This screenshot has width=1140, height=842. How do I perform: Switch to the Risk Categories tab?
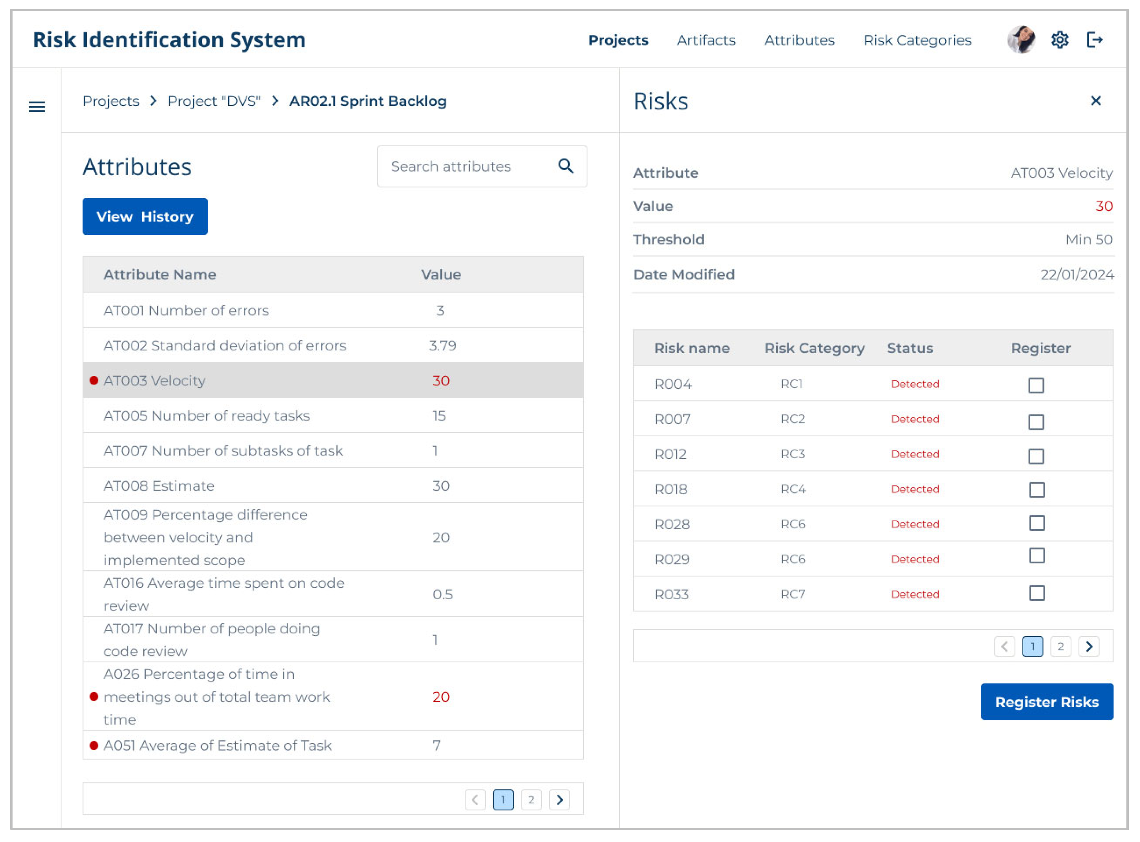[917, 40]
